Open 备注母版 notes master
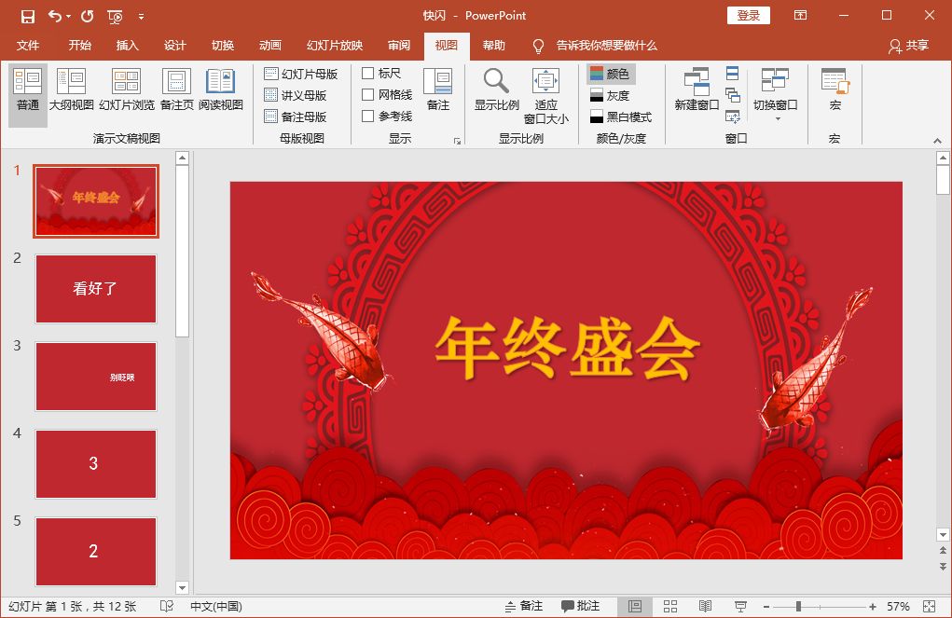The image size is (952, 618). (x=296, y=117)
